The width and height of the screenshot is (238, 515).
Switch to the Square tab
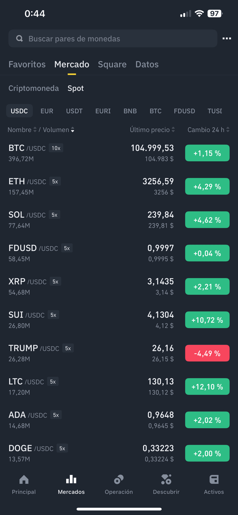[x=112, y=64]
